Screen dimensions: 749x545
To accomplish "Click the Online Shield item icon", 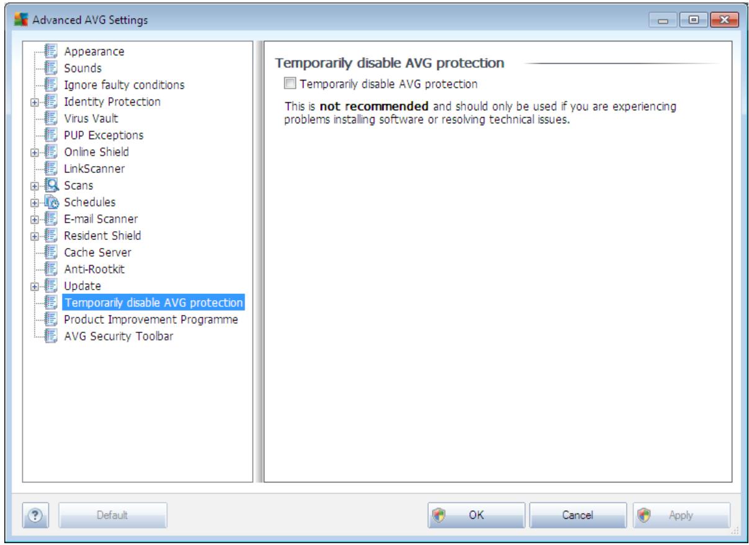I will pos(52,152).
